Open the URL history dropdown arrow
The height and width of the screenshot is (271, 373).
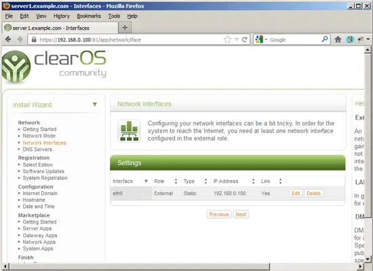[x=236, y=39]
